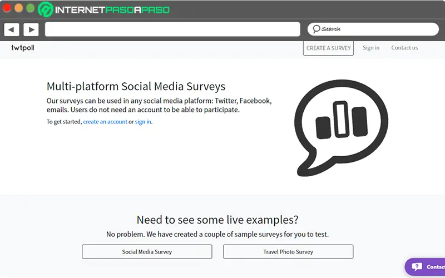Focus the browser address bar field
Viewport: 445px width, 278px height.
point(172,29)
